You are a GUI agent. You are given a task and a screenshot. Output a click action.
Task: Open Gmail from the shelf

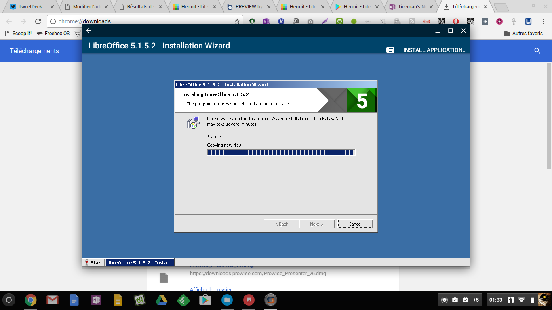tap(52, 300)
